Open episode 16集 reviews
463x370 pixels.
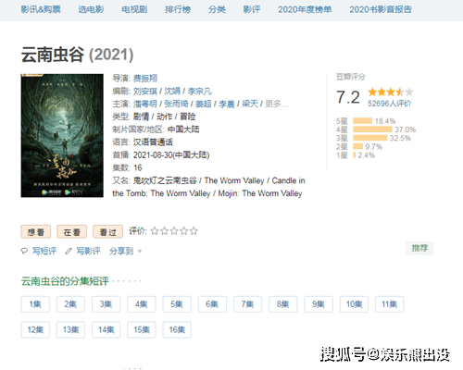pyautogui.click(x=177, y=330)
